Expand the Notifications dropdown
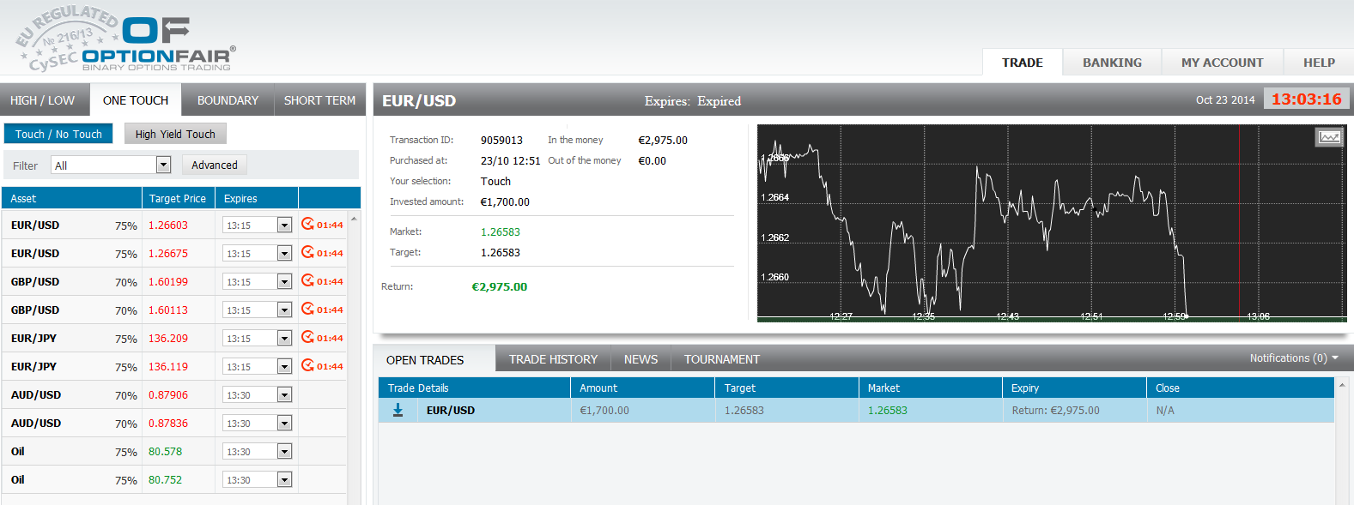The image size is (1354, 505). click(1294, 358)
